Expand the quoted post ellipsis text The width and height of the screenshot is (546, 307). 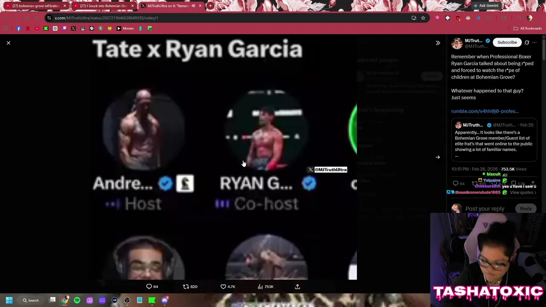pyautogui.click(x=456, y=156)
